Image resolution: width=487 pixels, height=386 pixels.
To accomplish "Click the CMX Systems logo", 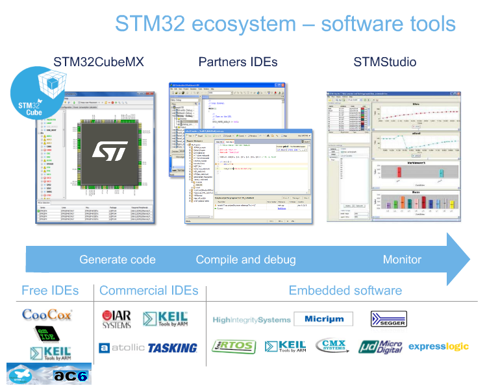I will (332, 345).
